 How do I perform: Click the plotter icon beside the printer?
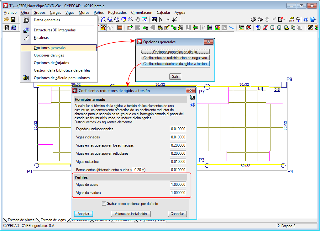(x=260, y=20)
